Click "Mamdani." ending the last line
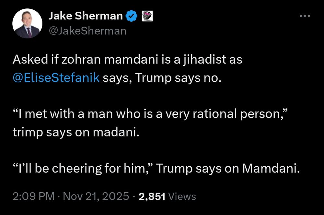Image resolution: width=324 pixels, height=215 pixels. coord(269,169)
